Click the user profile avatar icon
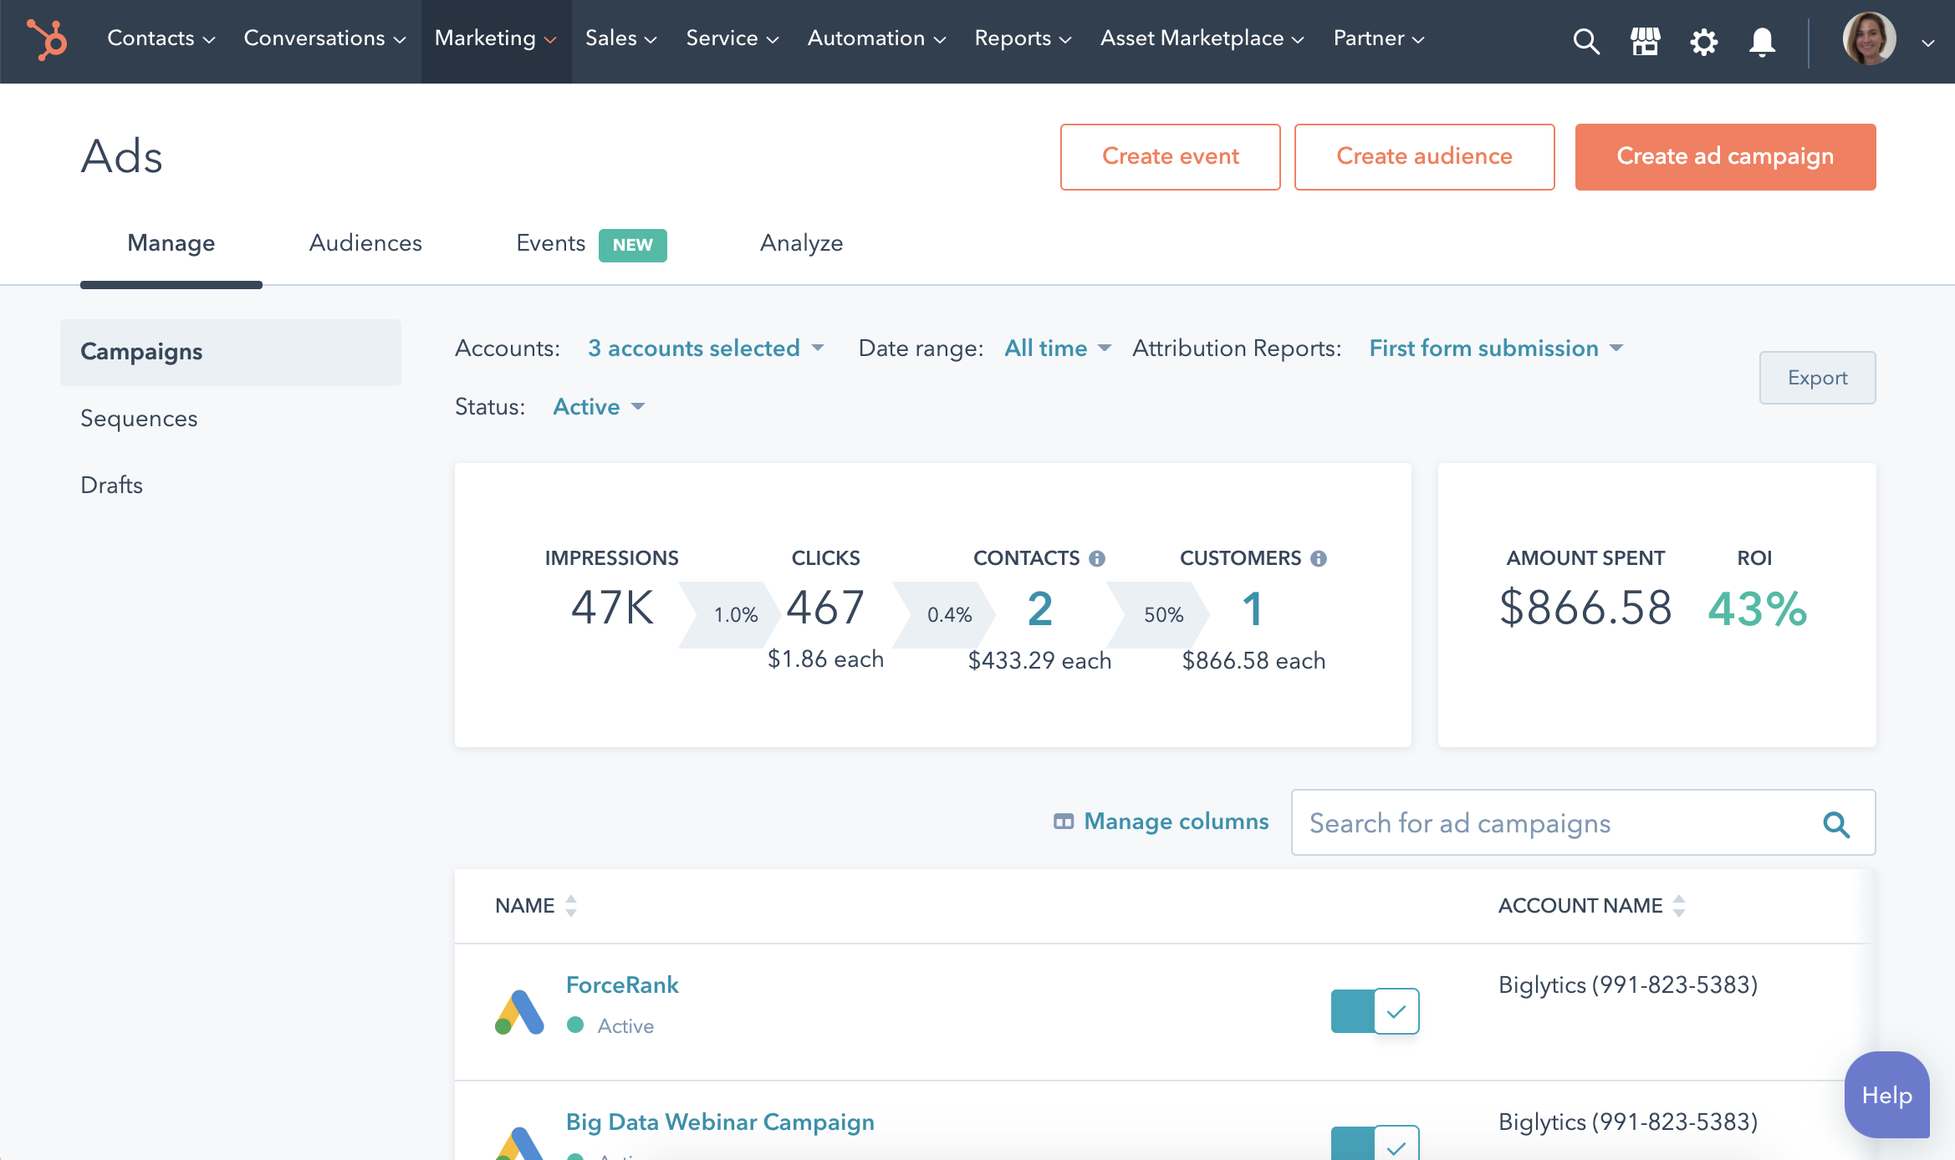The height and width of the screenshot is (1160, 1955). tap(1872, 38)
